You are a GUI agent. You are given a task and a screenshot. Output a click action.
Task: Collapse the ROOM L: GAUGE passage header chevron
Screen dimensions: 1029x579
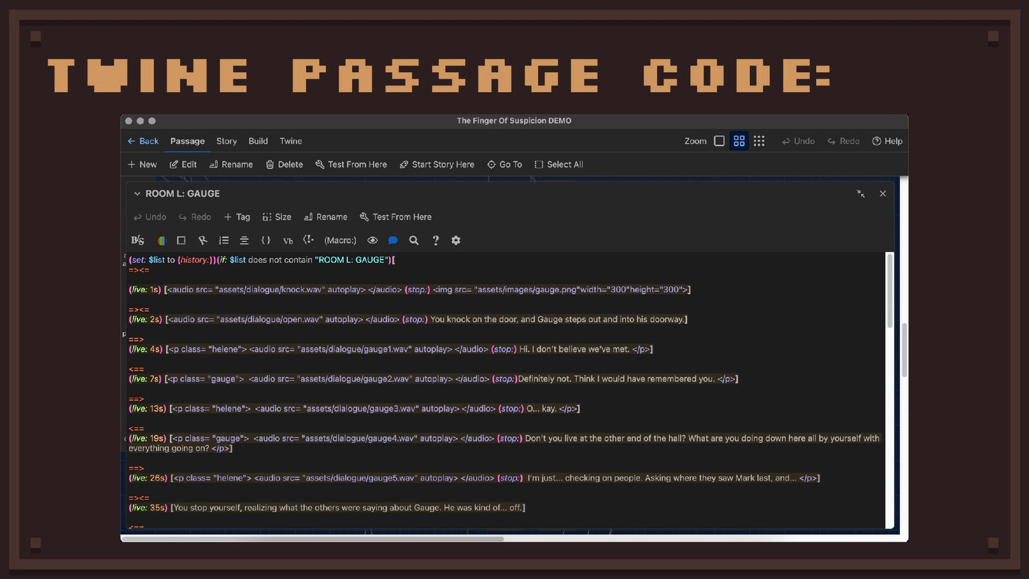click(137, 193)
